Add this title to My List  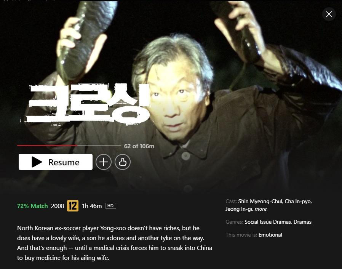[104, 162]
